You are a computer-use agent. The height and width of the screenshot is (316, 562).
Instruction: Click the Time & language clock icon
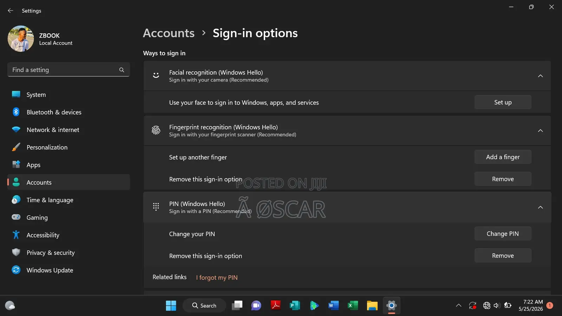[x=16, y=199]
